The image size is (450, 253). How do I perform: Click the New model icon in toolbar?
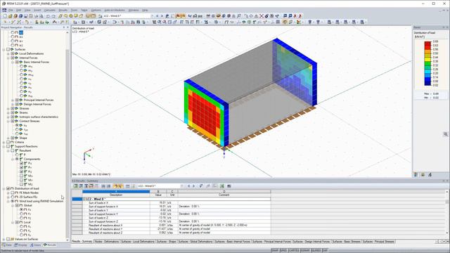pyautogui.click(x=5, y=16)
